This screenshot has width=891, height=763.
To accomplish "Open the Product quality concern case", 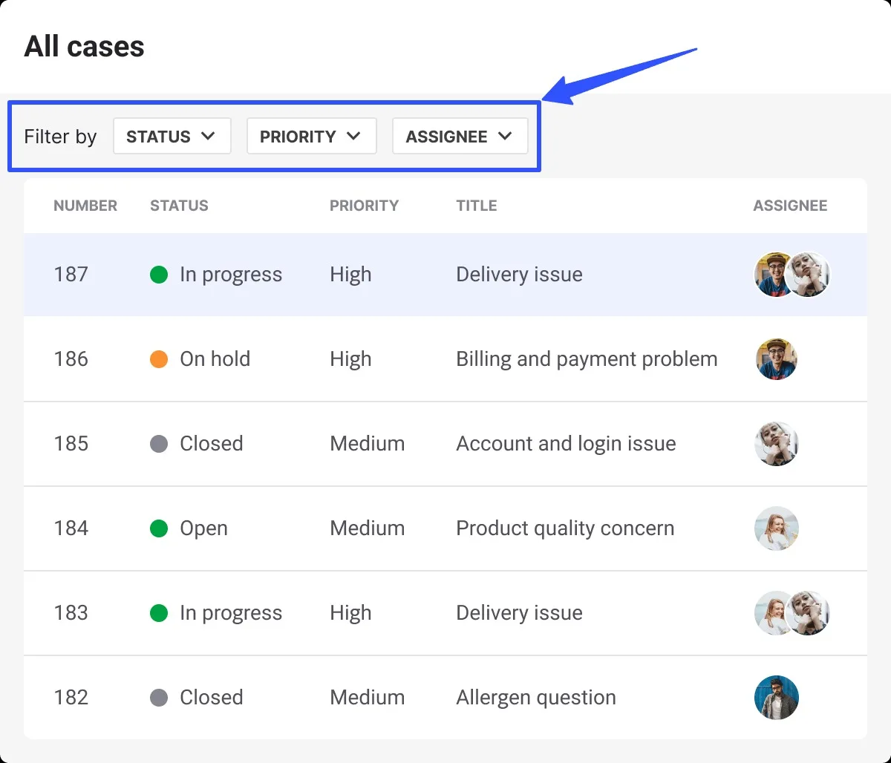I will tap(565, 528).
